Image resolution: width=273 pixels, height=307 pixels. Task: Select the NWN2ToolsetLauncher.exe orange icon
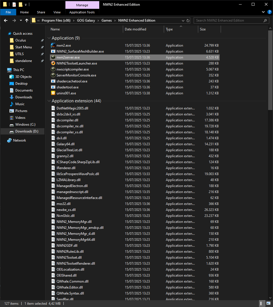pyautogui.click(x=53, y=63)
